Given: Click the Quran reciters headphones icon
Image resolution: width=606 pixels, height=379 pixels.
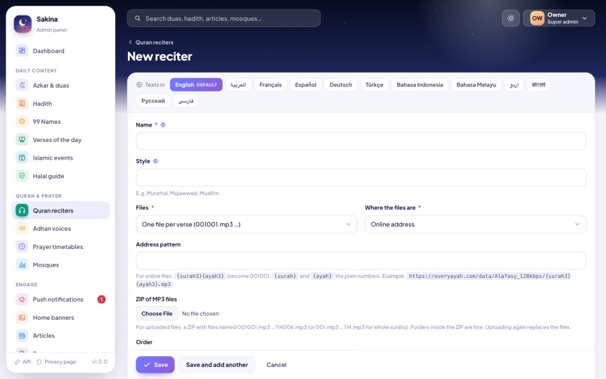Looking at the screenshot, I should coord(22,211).
